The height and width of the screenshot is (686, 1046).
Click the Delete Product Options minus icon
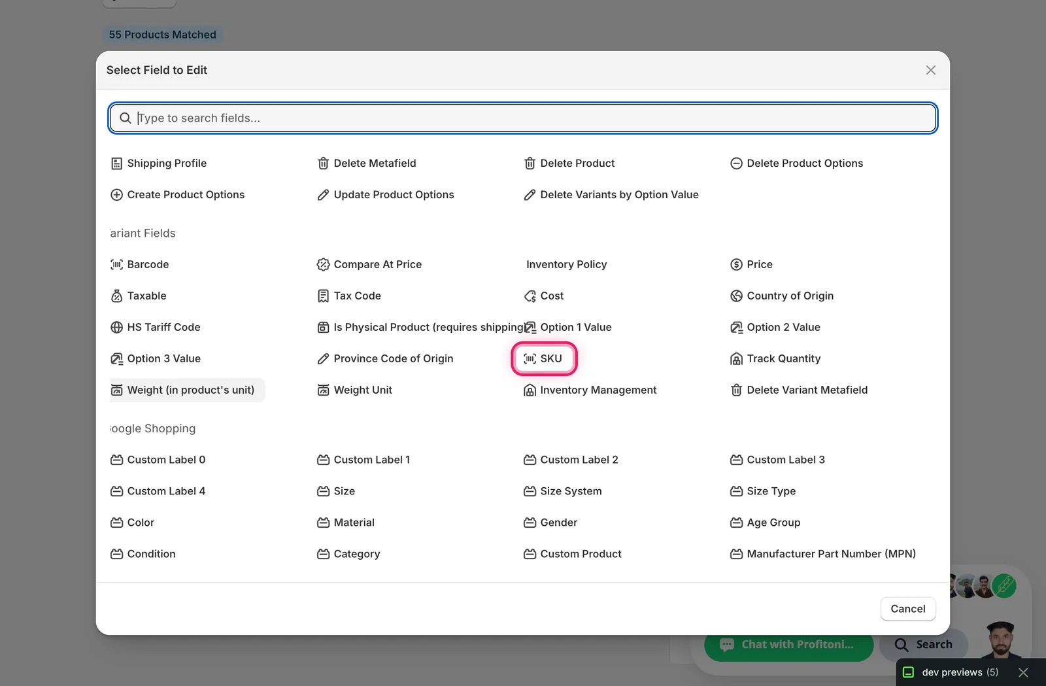pos(736,163)
